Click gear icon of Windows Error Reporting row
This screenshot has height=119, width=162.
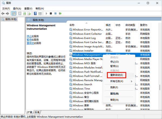point(71,29)
